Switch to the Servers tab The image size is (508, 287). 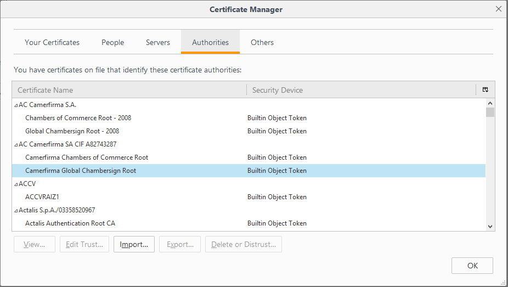(x=158, y=42)
